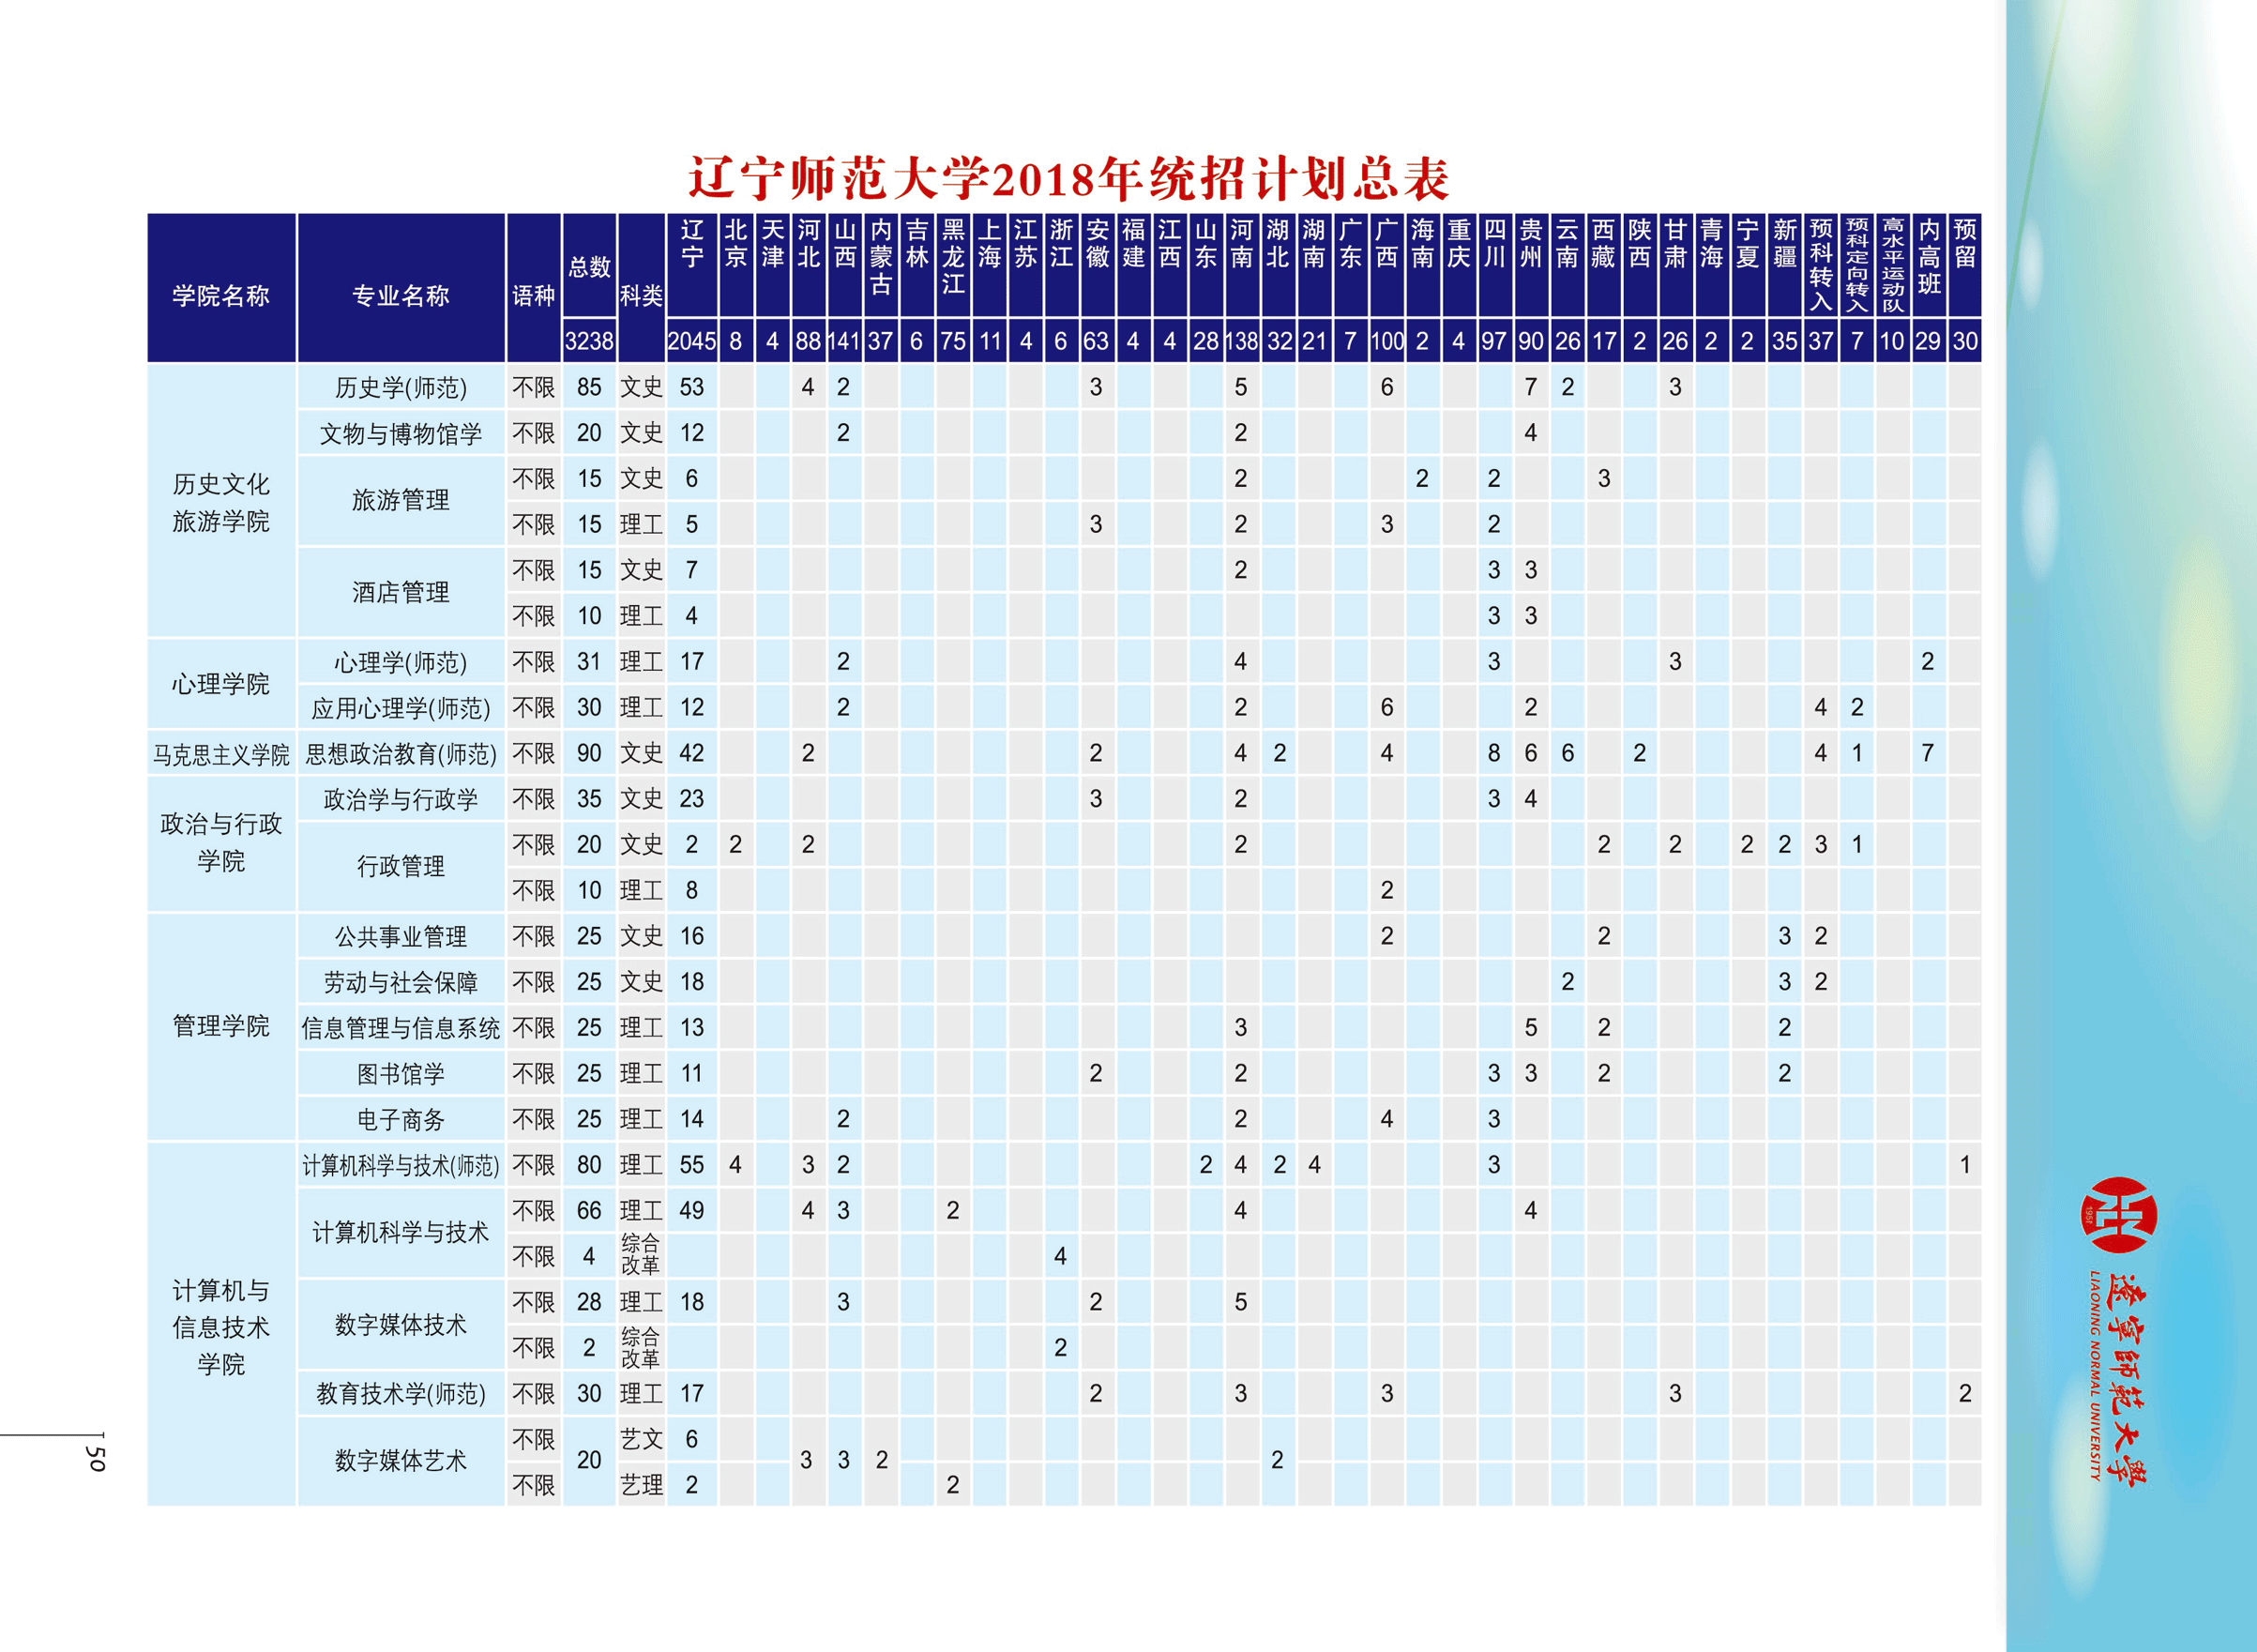Click the 劳动与社会保障 major cell
2257x1652 pixels.
[x=401, y=983]
